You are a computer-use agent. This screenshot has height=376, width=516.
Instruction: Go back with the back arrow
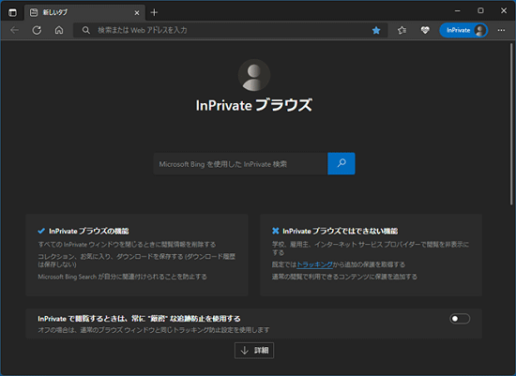coord(14,30)
